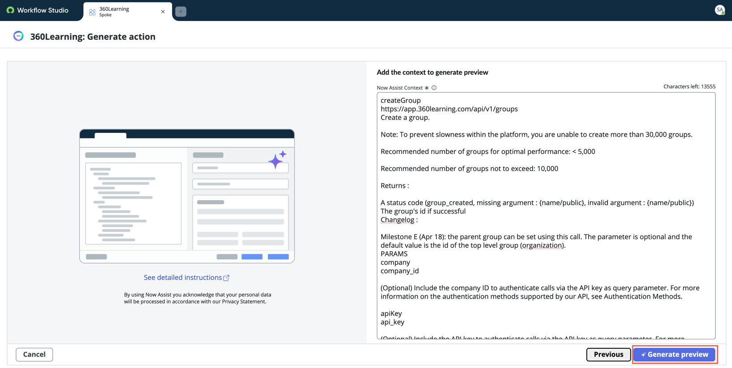Go back with the Previous button

608,354
